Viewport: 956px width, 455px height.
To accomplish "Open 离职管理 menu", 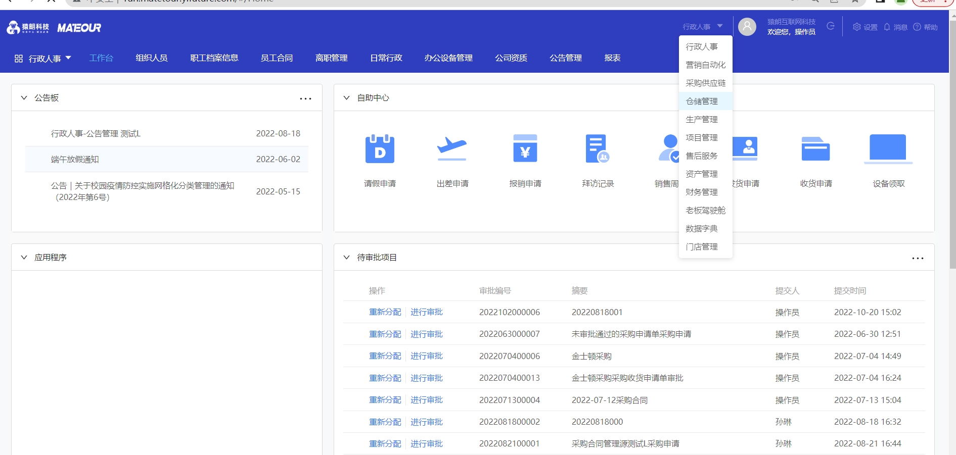I will pos(332,58).
